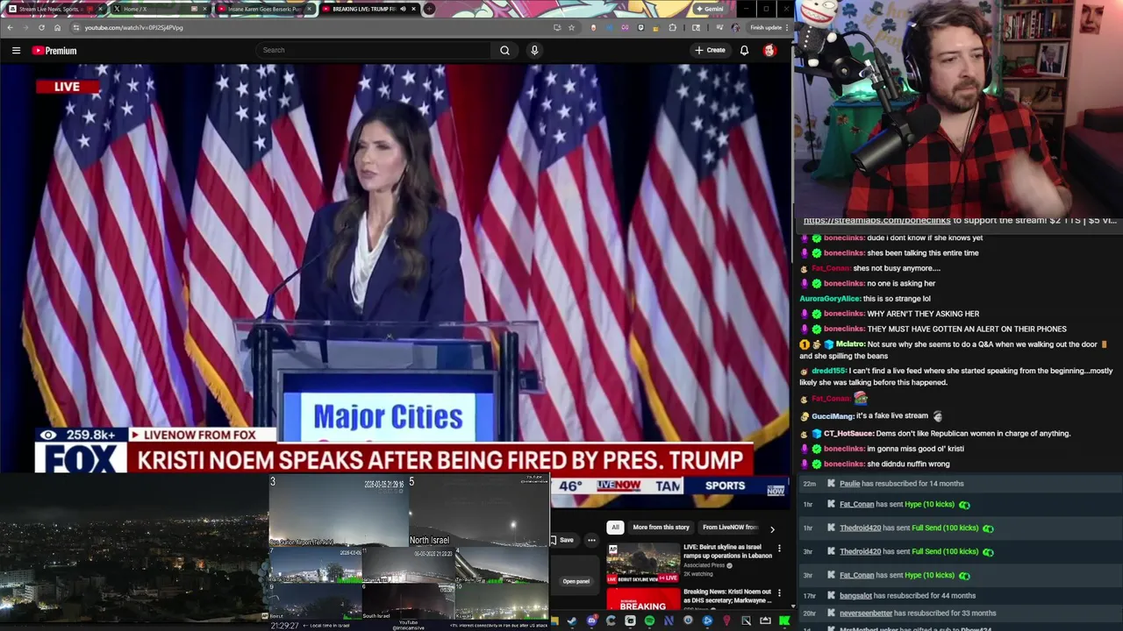Open bangsalot's profile link in activity feed
Screen dimensions: 1123x631
(x=855, y=596)
